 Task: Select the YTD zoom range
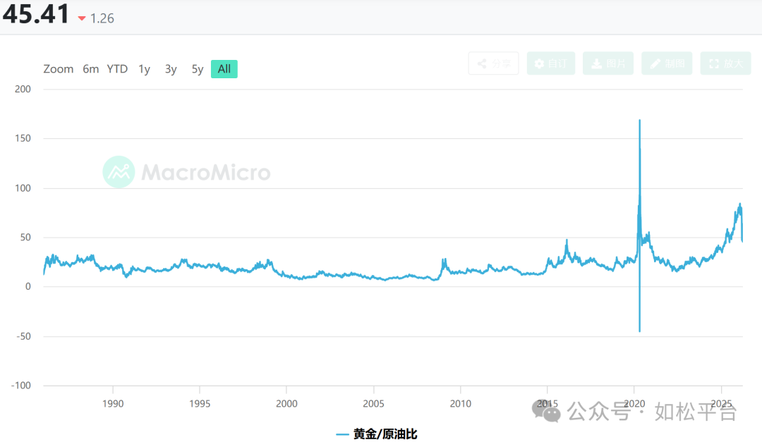[x=117, y=69]
